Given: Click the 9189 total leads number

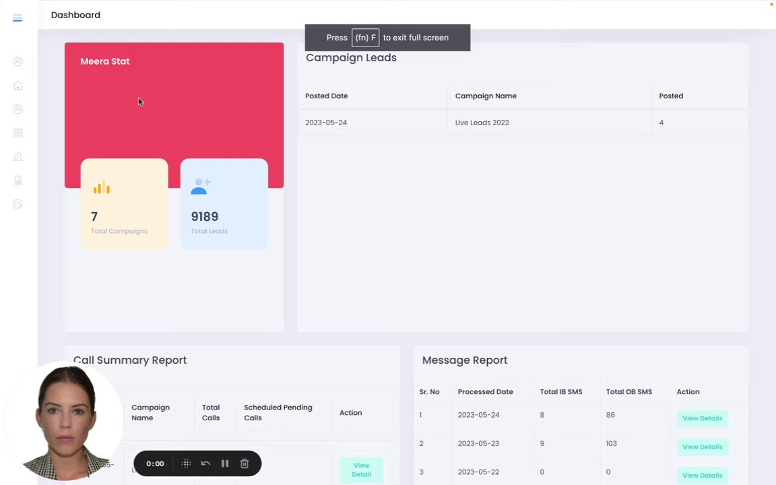Looking at the screenshot, I should 205,217.
